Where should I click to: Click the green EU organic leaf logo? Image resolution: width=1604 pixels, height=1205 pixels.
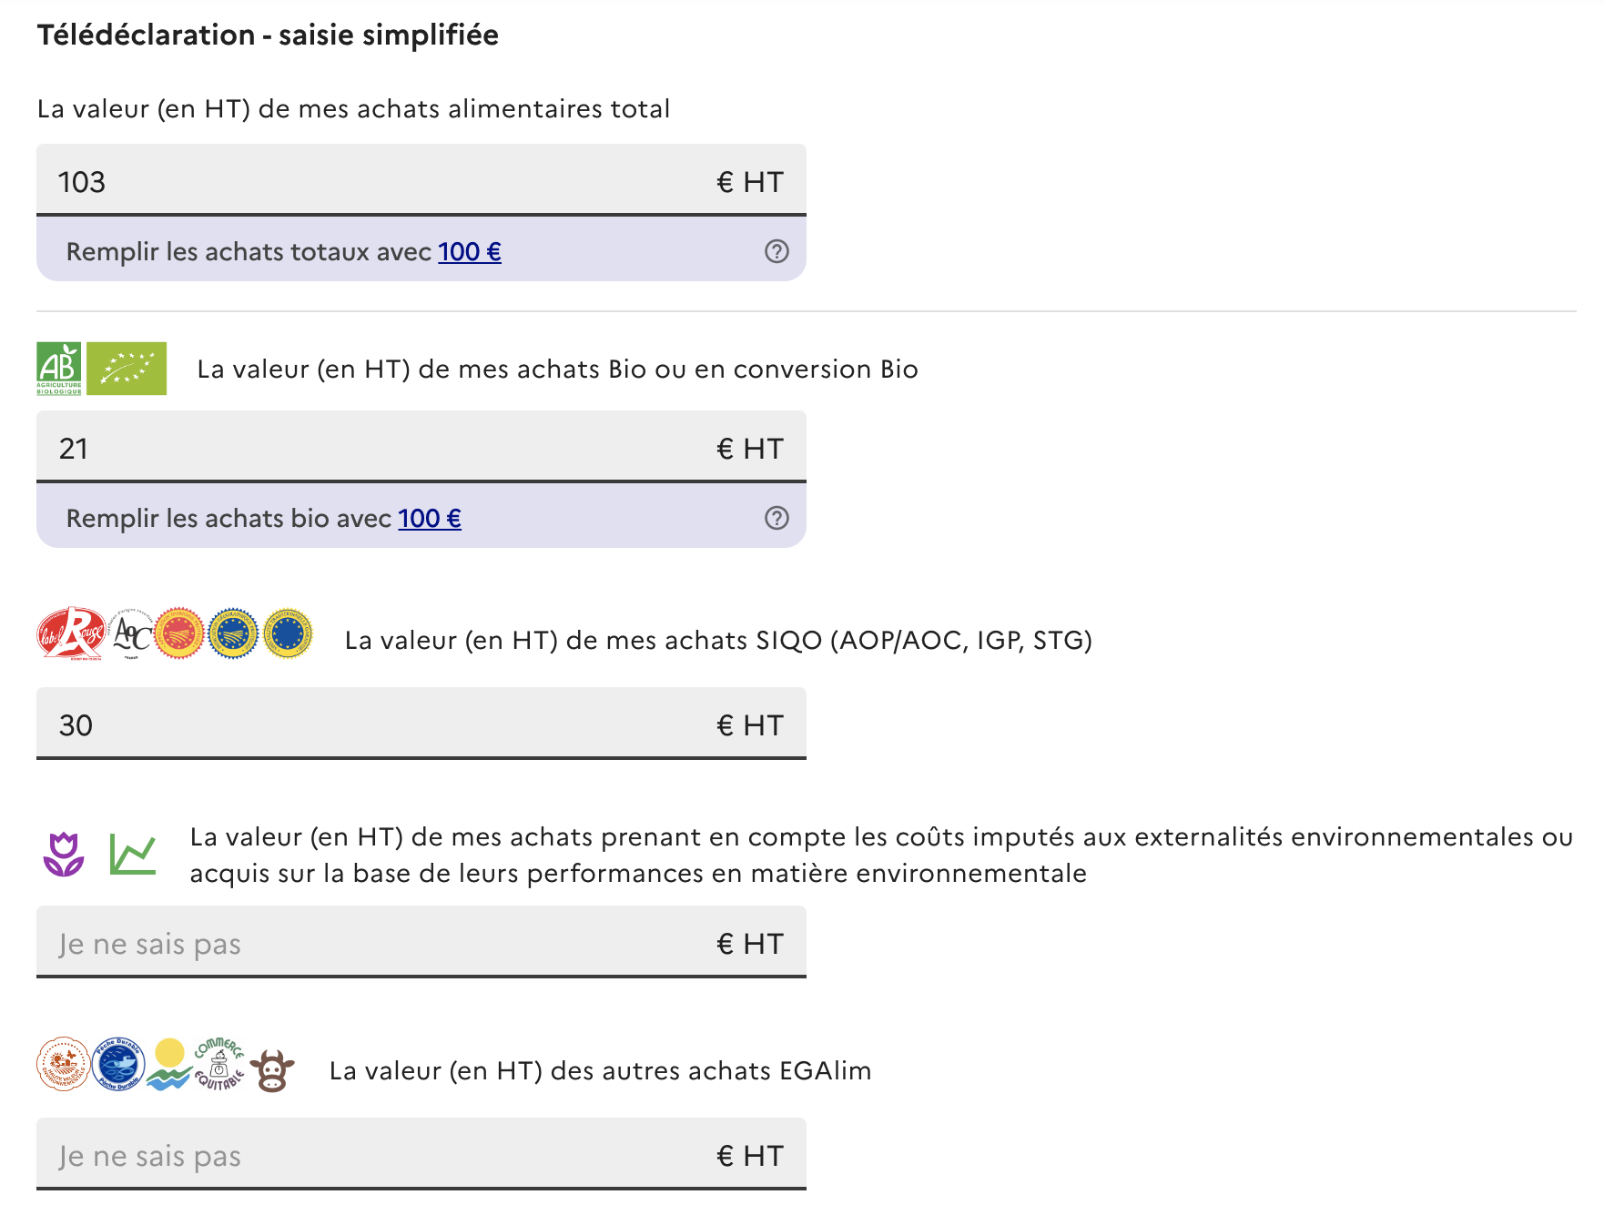[127, 369]
